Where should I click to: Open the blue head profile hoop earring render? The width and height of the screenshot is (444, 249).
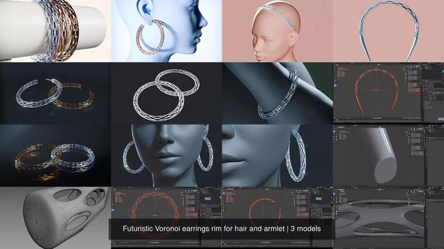[167, 31]
